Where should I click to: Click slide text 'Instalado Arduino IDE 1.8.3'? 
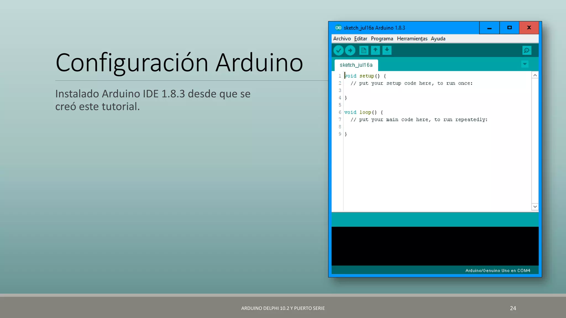click(120, 94)
